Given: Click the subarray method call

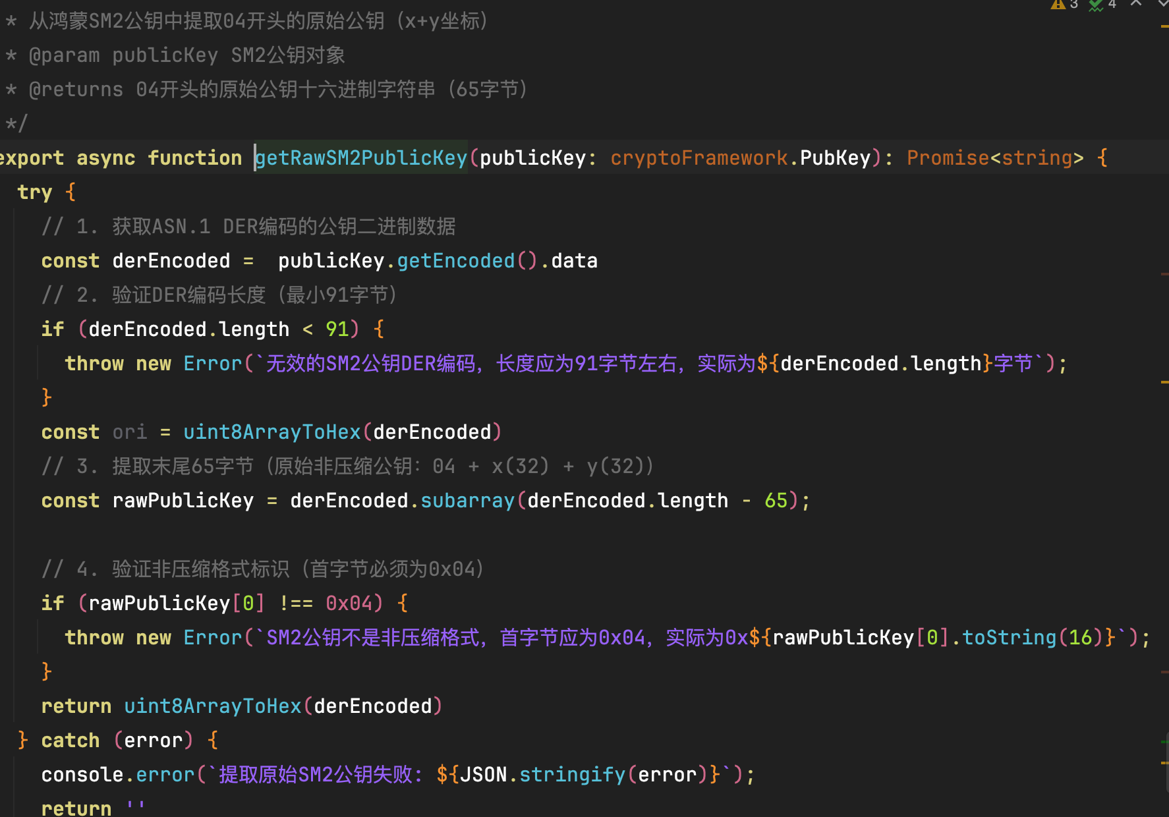Looking at the screenshot, I should click(x=467, y=500).
